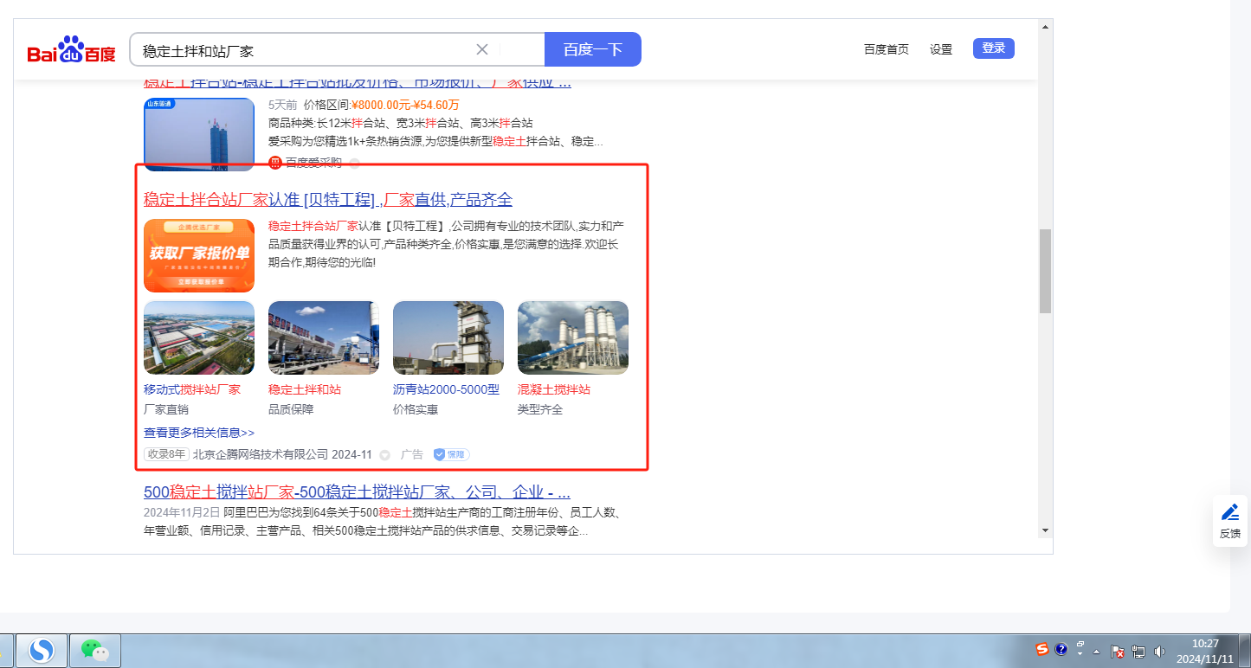Open the 500稳定土搅拌站厂家 result title

[357, 492]
